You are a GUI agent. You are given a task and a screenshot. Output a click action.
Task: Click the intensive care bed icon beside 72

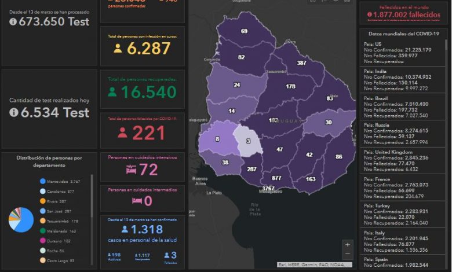pos(131,170)
